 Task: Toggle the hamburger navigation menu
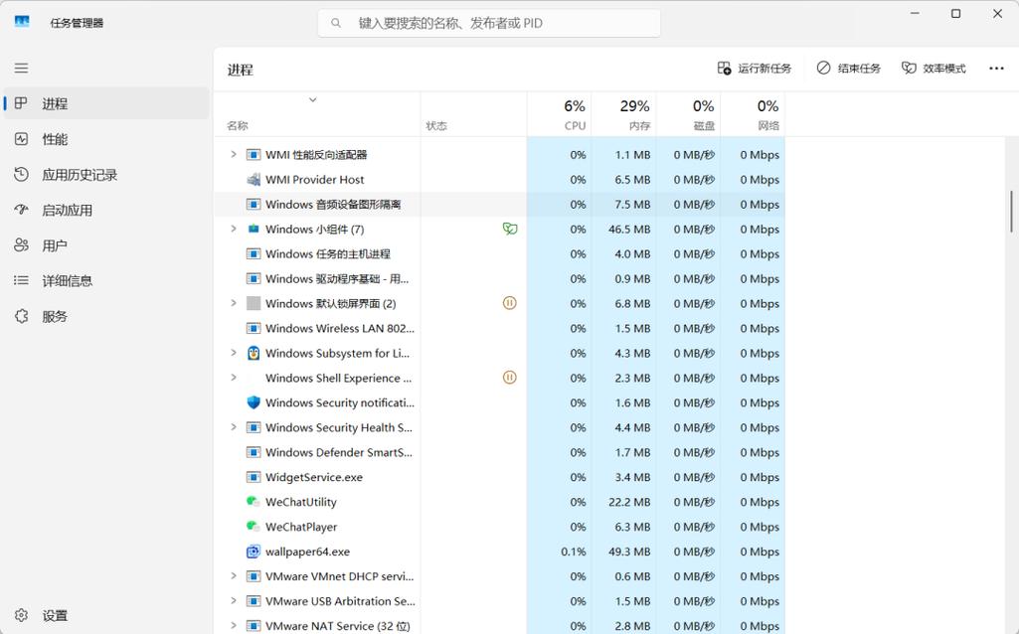(x=22, y=69)
